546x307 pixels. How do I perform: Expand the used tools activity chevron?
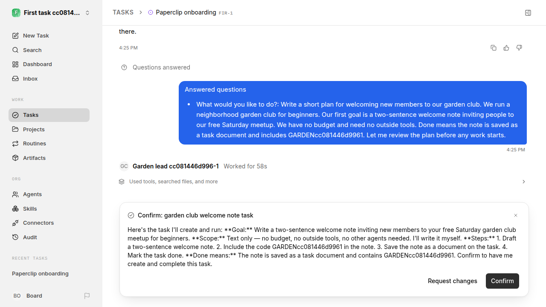[524, 182]
